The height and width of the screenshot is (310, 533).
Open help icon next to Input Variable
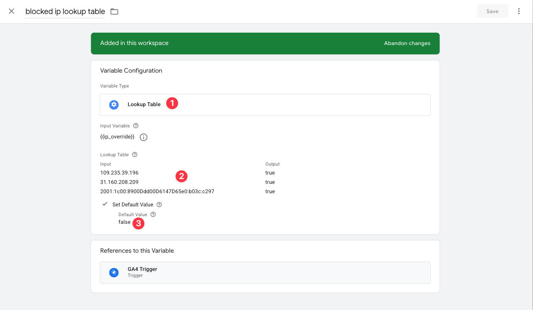136,126
